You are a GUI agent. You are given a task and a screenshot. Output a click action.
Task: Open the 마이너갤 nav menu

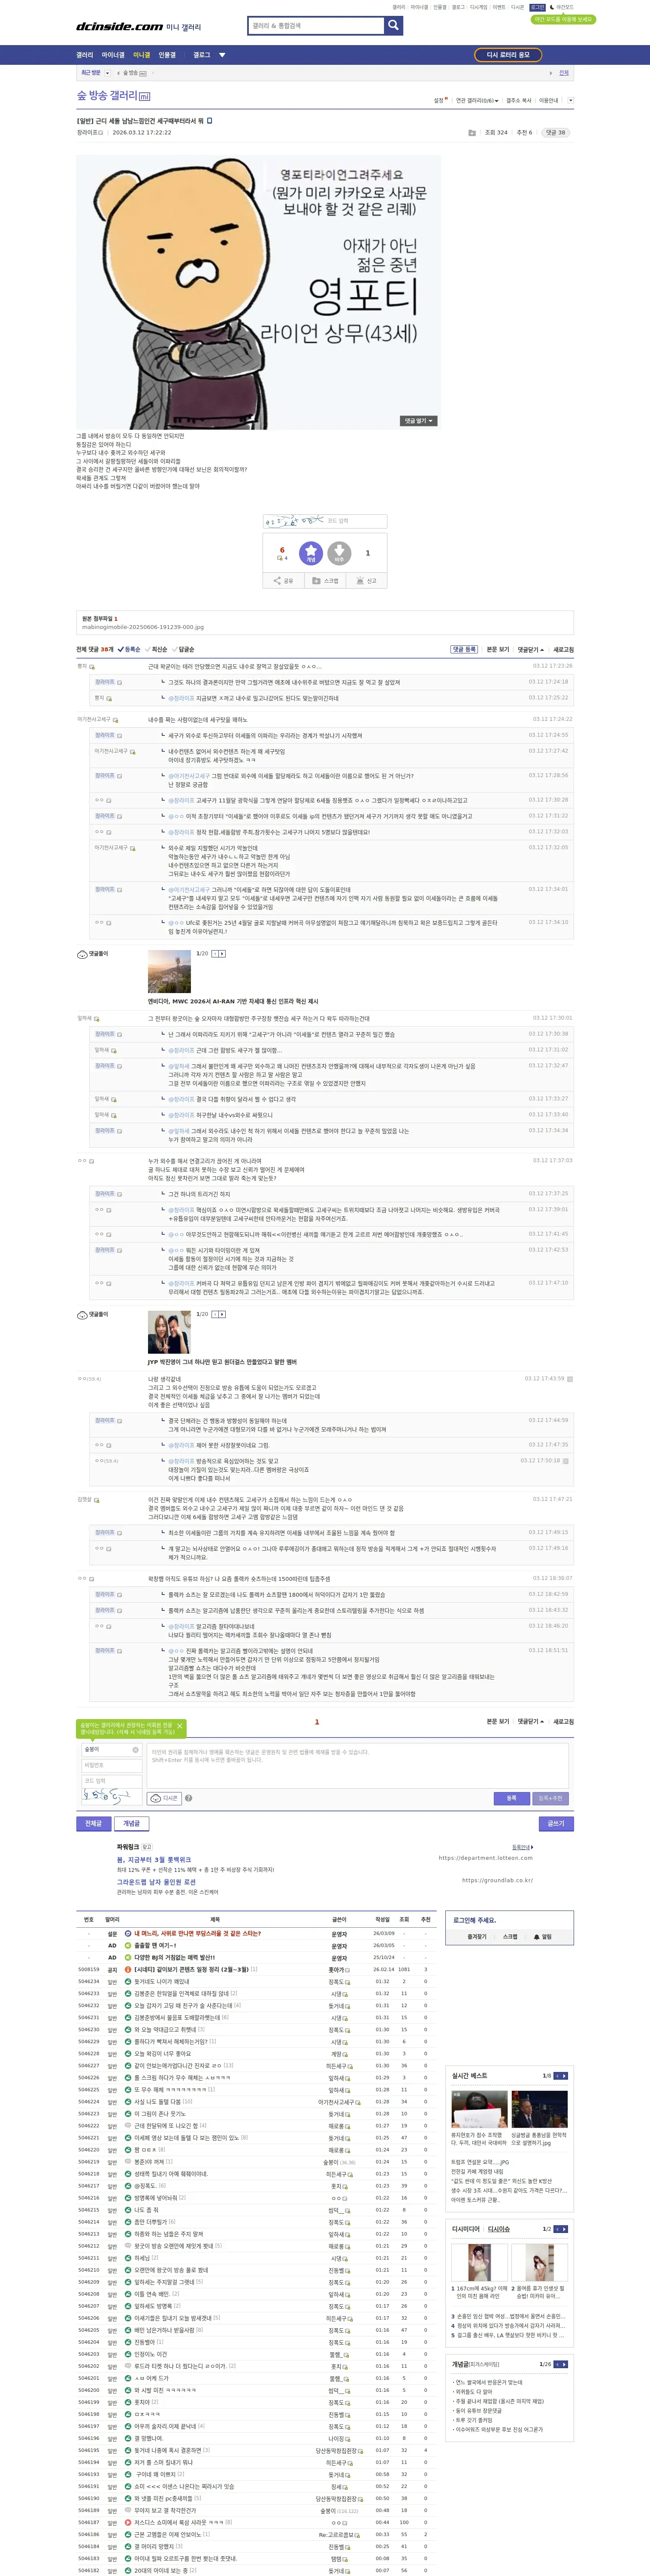[113, 55]
